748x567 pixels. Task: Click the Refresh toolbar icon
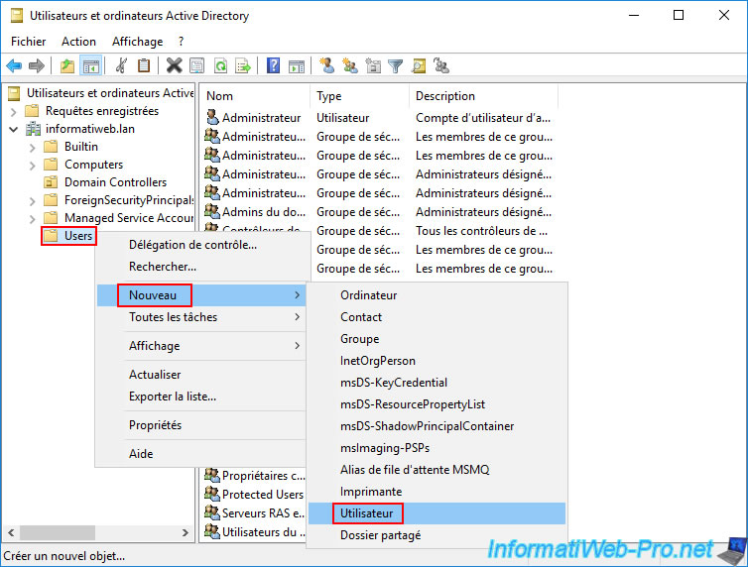tap(220, 66)
